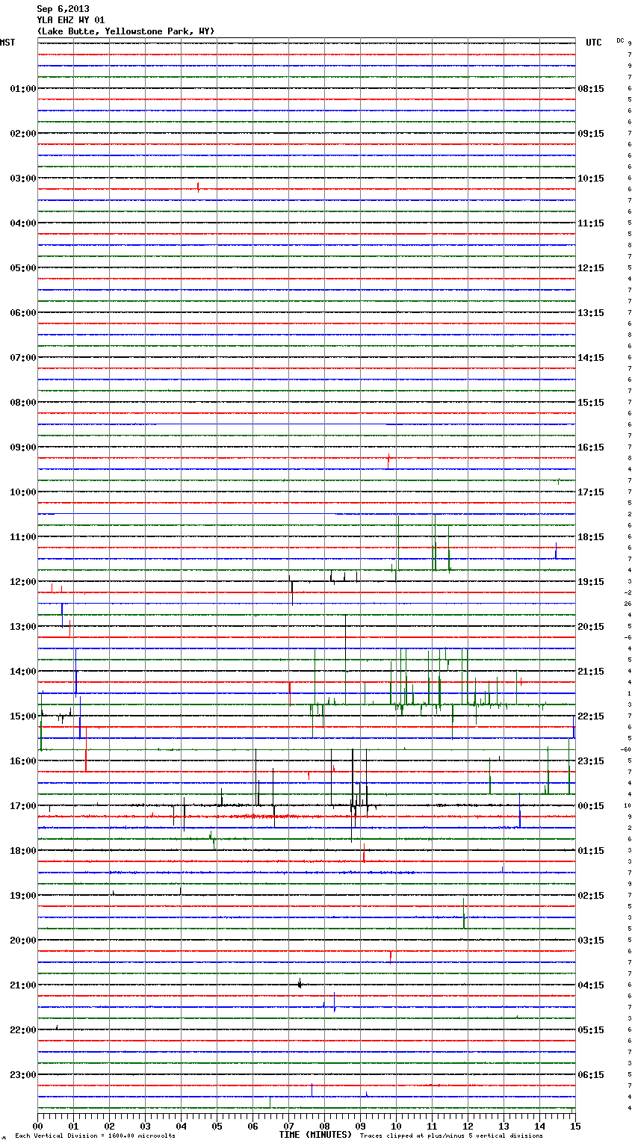Image resolution: width=635 pixels, height=1146 pixels.
Task: Pick the 16:15 UTC time label
Action: click(591, 447)
